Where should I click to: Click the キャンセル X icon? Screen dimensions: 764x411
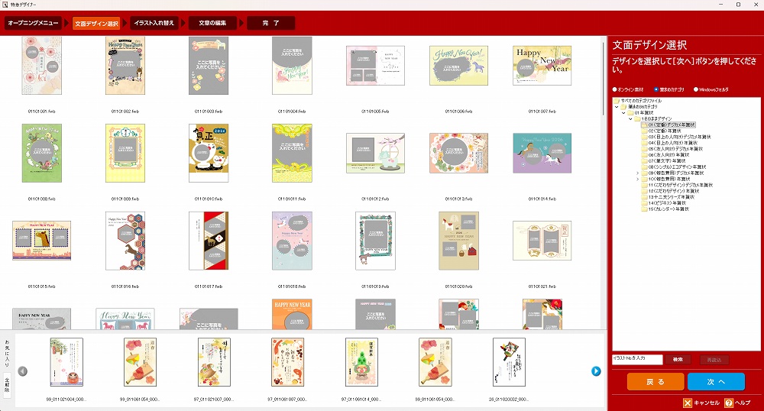click(x=688, y=403)
